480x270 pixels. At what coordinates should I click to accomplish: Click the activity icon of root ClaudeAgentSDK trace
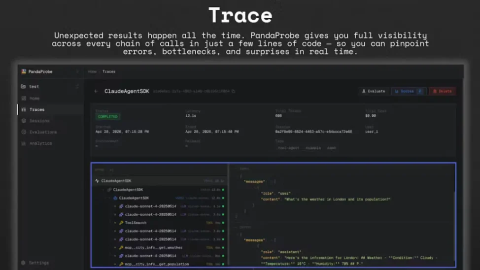[x=97, y=181]
